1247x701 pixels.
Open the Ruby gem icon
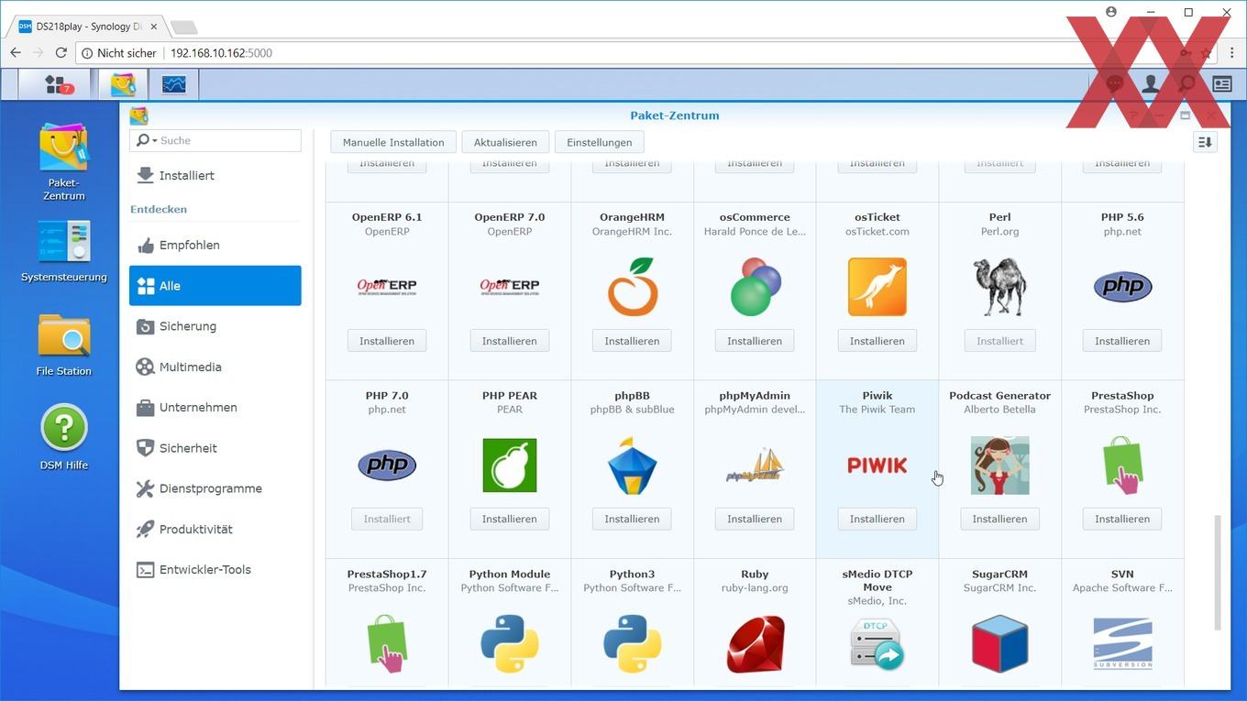click(x=755, y=644)
